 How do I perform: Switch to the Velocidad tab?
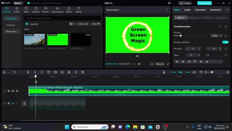(x=200, y=10)
